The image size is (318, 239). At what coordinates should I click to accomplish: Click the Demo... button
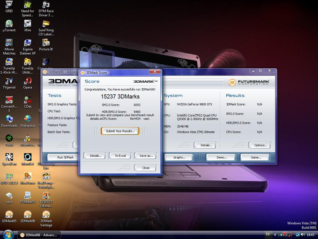pos(221,157)
